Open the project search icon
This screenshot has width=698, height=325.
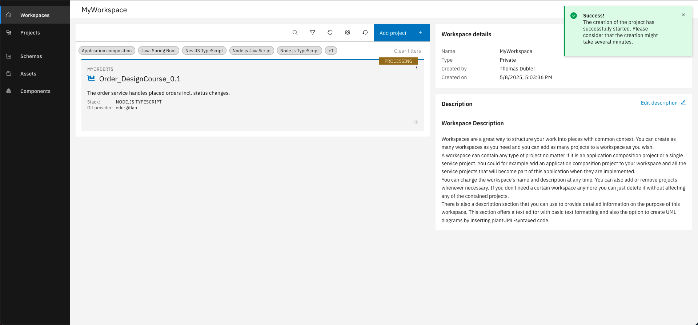pos(295,33)
